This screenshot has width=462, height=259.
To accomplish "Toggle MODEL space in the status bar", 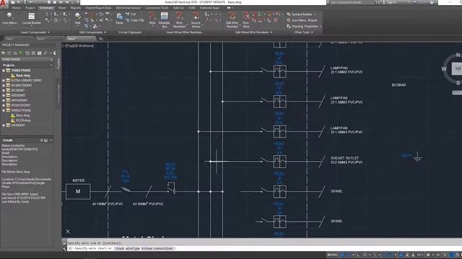I will [332, 255].
